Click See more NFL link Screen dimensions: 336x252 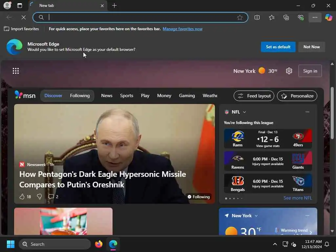298,198
